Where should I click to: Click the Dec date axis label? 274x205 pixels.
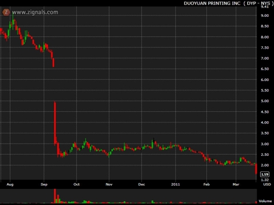click(141, 184)
